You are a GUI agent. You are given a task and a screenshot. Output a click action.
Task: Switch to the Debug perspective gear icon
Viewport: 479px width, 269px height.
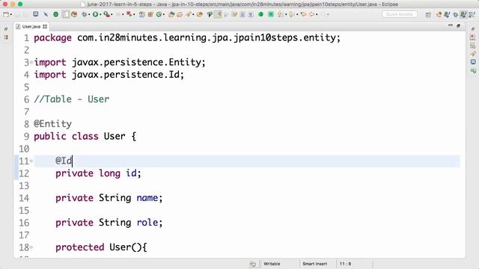(x=456, y=14)
